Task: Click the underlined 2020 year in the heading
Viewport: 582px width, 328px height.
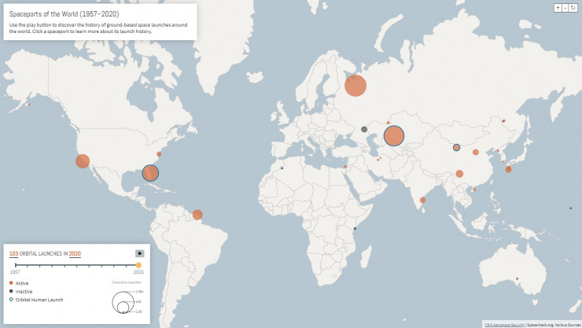Action: pyautogui.click(x=75, y=253)
